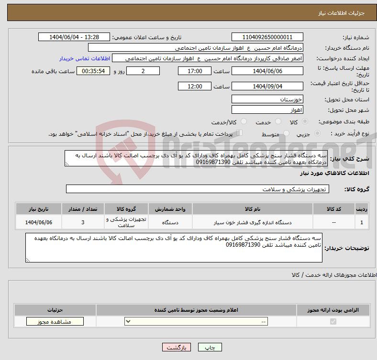Click the نام کالا column header
This screenshot has width=377, height=360.
[252, 209]
